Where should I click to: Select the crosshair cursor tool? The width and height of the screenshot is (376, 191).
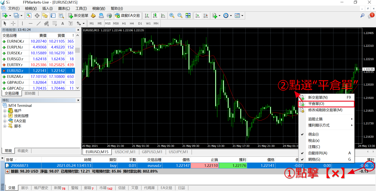(x=13, y=23)
